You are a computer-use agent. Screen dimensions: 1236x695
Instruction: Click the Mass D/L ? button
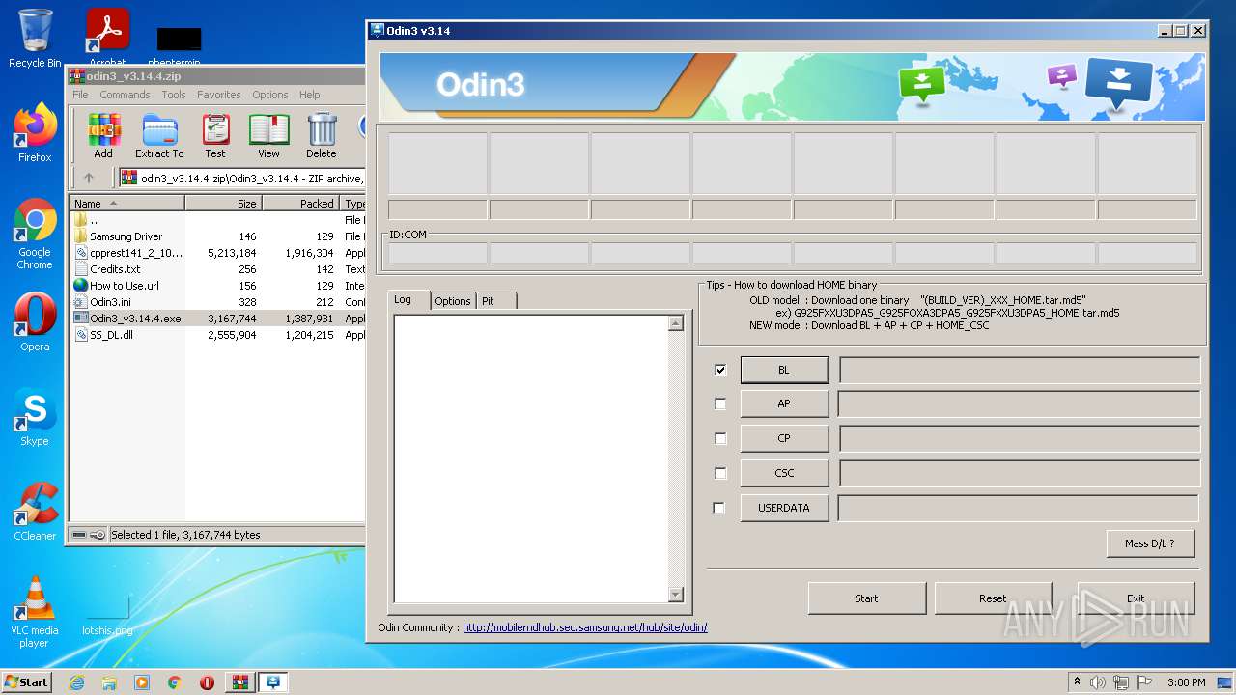click(x=1150, y=543)
